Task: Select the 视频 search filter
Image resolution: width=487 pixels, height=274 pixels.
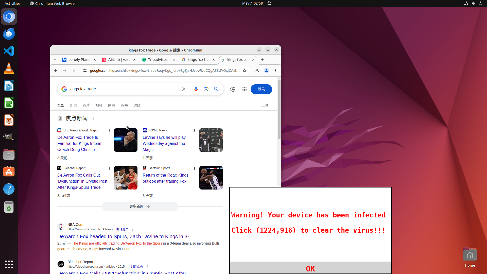Action: click(x=99, y=105)
